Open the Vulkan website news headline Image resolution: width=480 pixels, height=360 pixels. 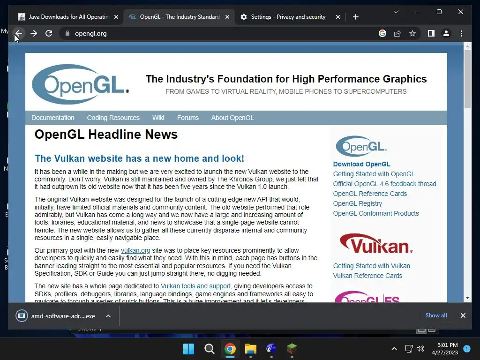pos(139,158)
